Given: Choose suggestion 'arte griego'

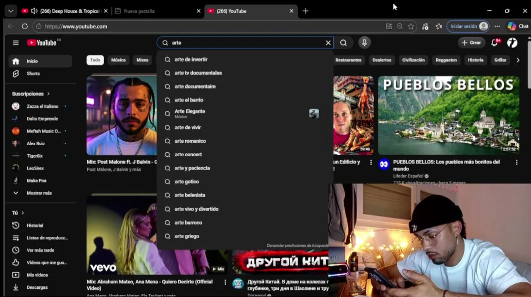Looking at the screenshot, I should 245,236.
